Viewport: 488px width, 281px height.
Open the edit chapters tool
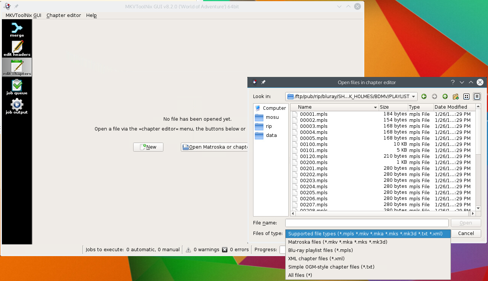17,67
